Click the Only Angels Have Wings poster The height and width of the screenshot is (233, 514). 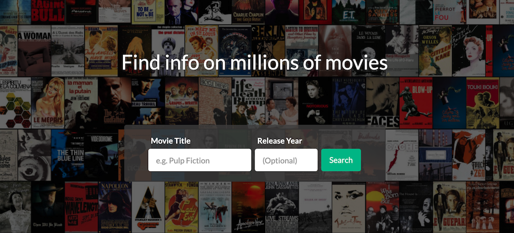click(101, 51)
